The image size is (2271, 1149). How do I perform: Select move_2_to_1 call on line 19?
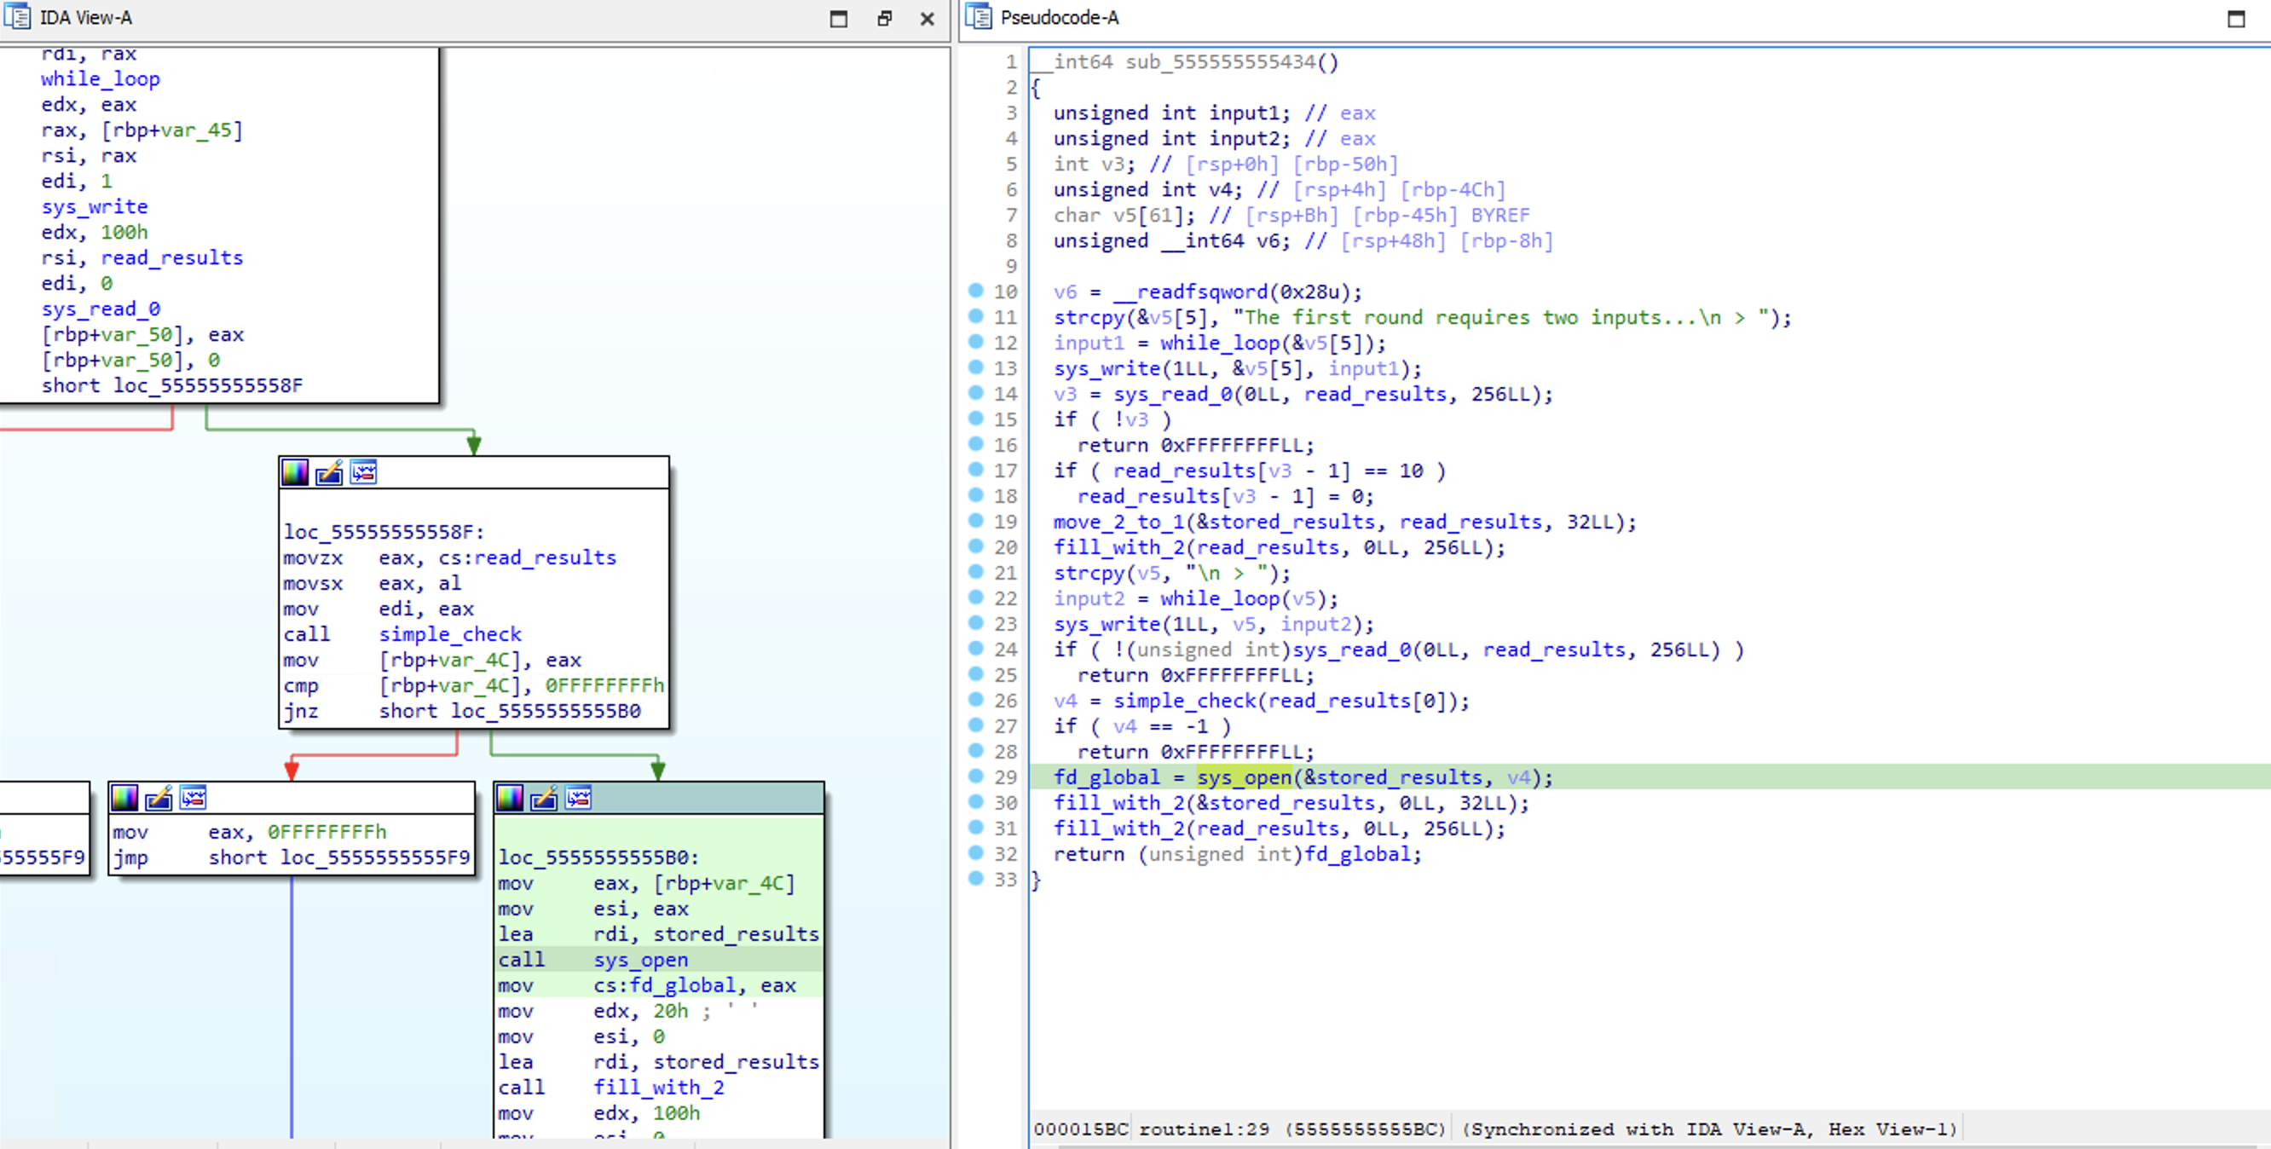pos(1118,522)
